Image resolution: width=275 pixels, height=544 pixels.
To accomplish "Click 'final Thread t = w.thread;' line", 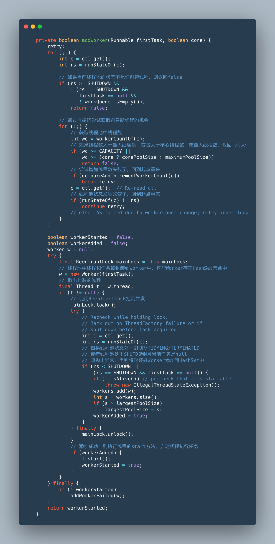I will point(96,286).
